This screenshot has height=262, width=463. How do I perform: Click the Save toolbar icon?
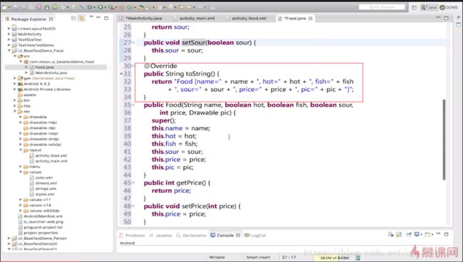click(15, 7)
